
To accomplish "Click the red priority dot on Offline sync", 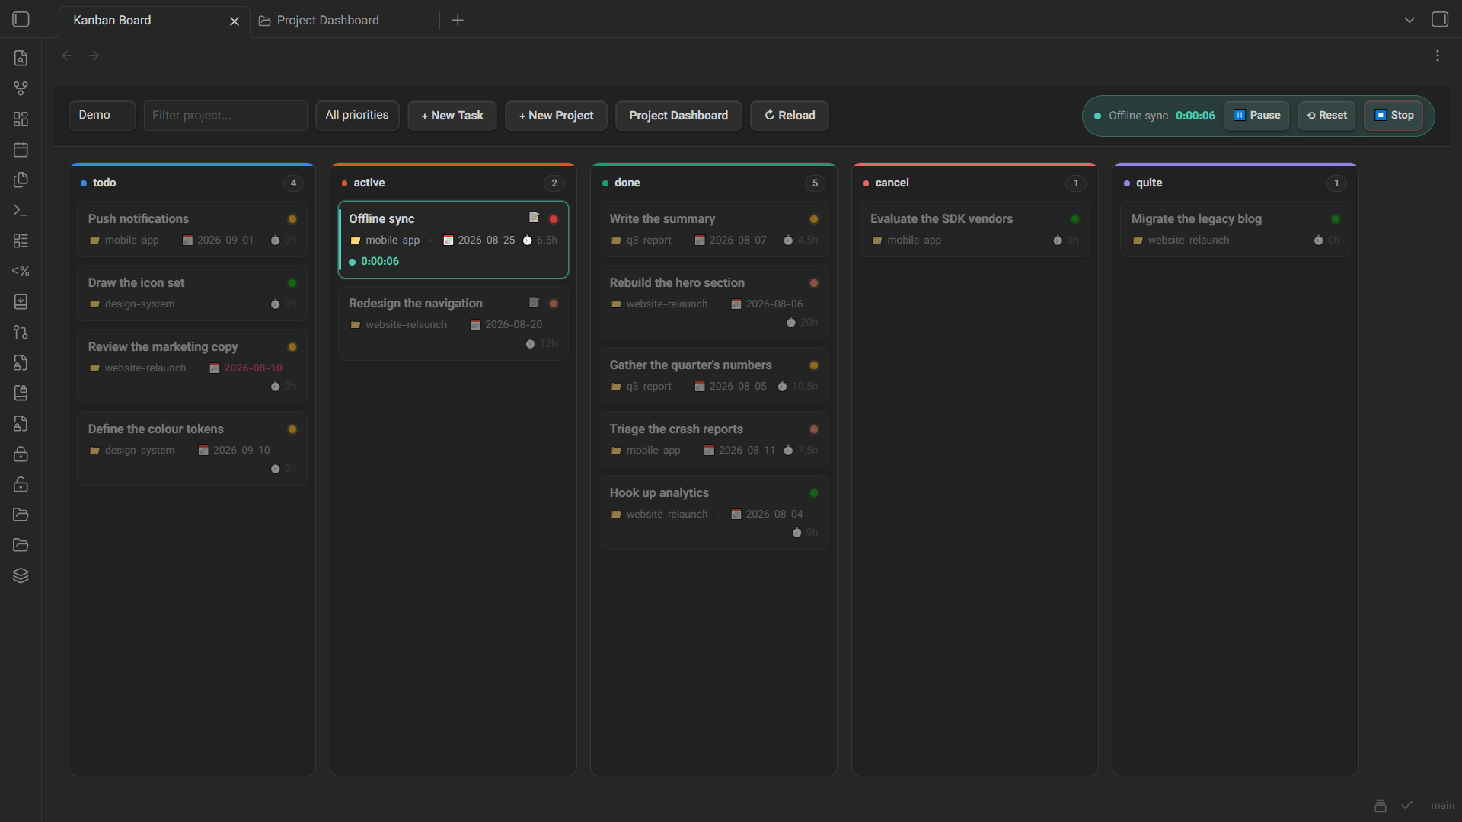I will click(554, 219).
